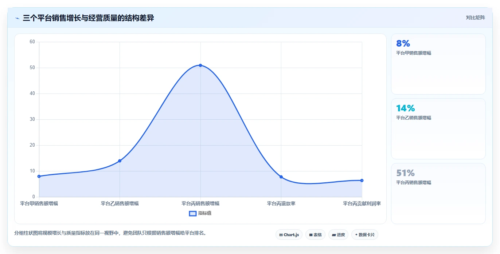
Task: Open the 8% 平台甲销售额增幅 card
Action: 438,64
